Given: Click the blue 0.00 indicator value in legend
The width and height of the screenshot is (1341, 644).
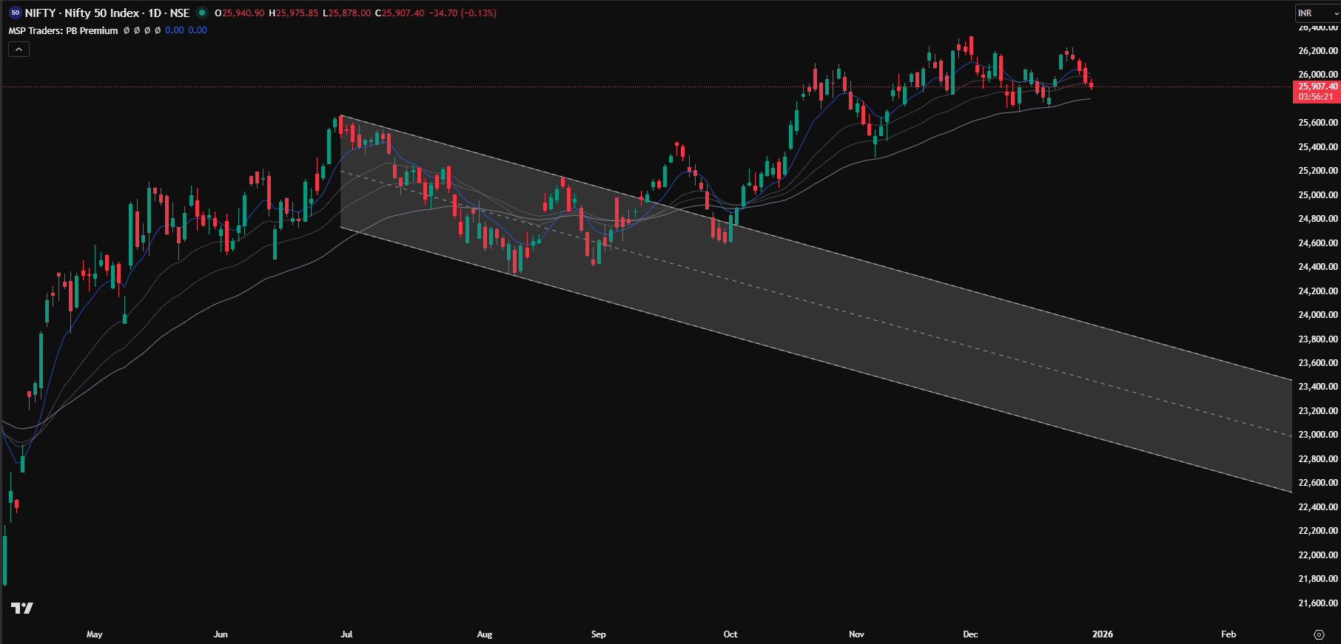Looking at the screenshot, I should (x=175, y=30).
